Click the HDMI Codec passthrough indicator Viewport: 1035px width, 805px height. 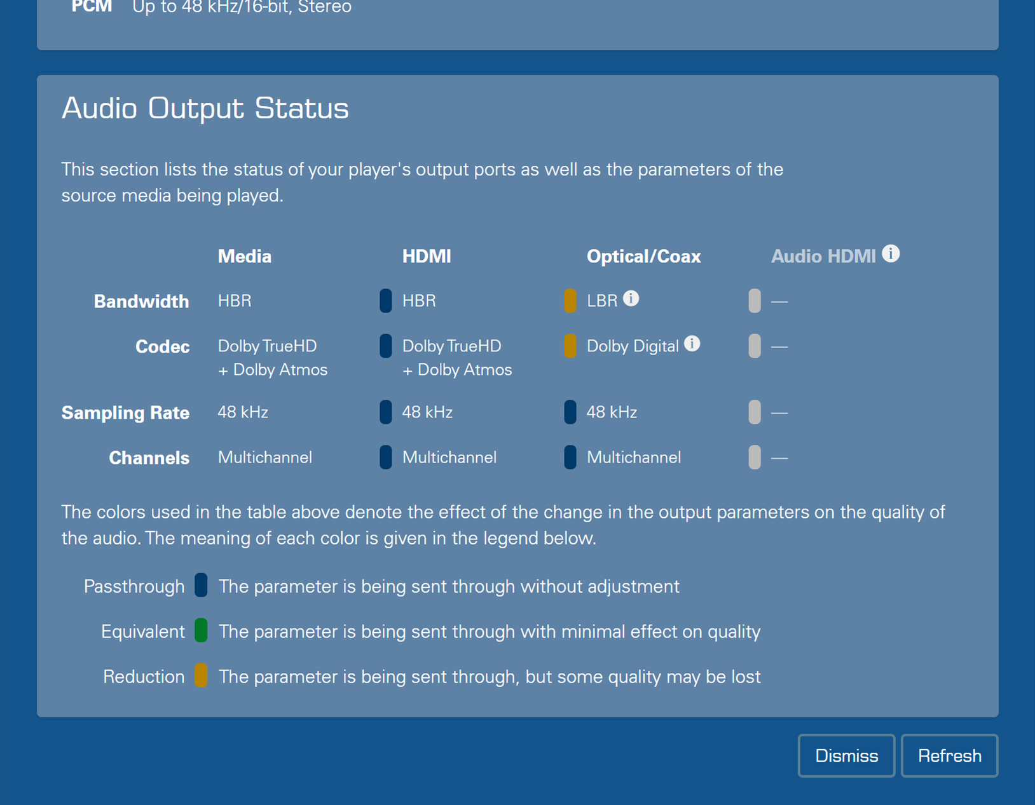pyautogui.click(x=385, y=346)
